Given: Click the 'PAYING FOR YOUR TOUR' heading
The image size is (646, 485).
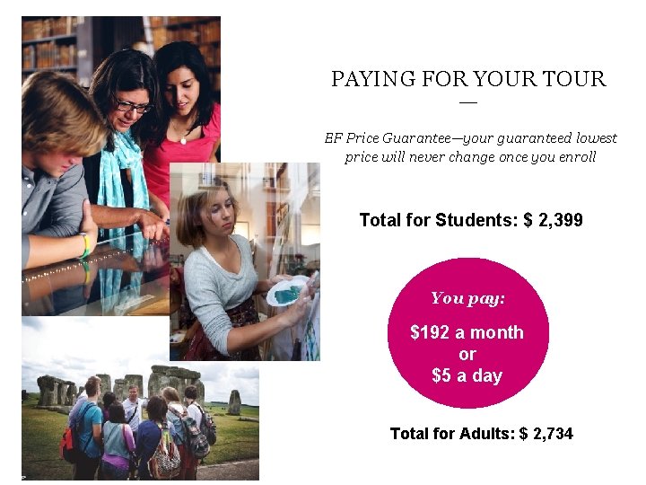Looking at the screenshot, I should 469,79.
